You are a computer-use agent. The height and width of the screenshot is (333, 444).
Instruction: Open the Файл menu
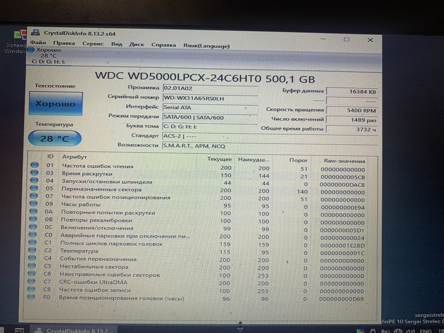(38, 43)
